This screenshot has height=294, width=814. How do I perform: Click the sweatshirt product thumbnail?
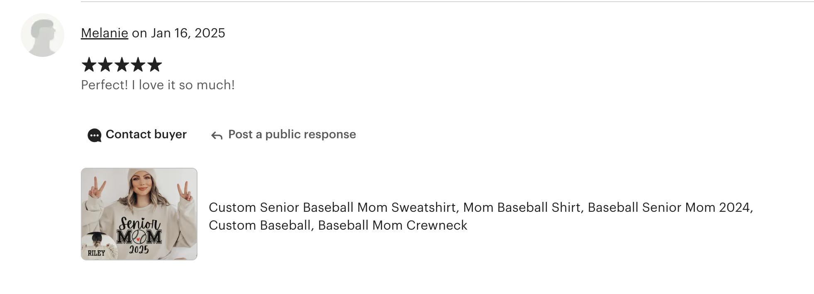coord(139,214)
